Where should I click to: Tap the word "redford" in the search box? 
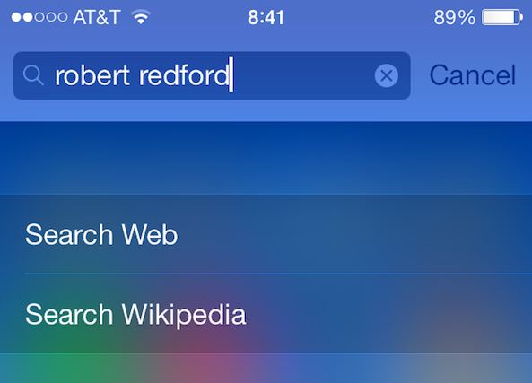coord(184,75)
